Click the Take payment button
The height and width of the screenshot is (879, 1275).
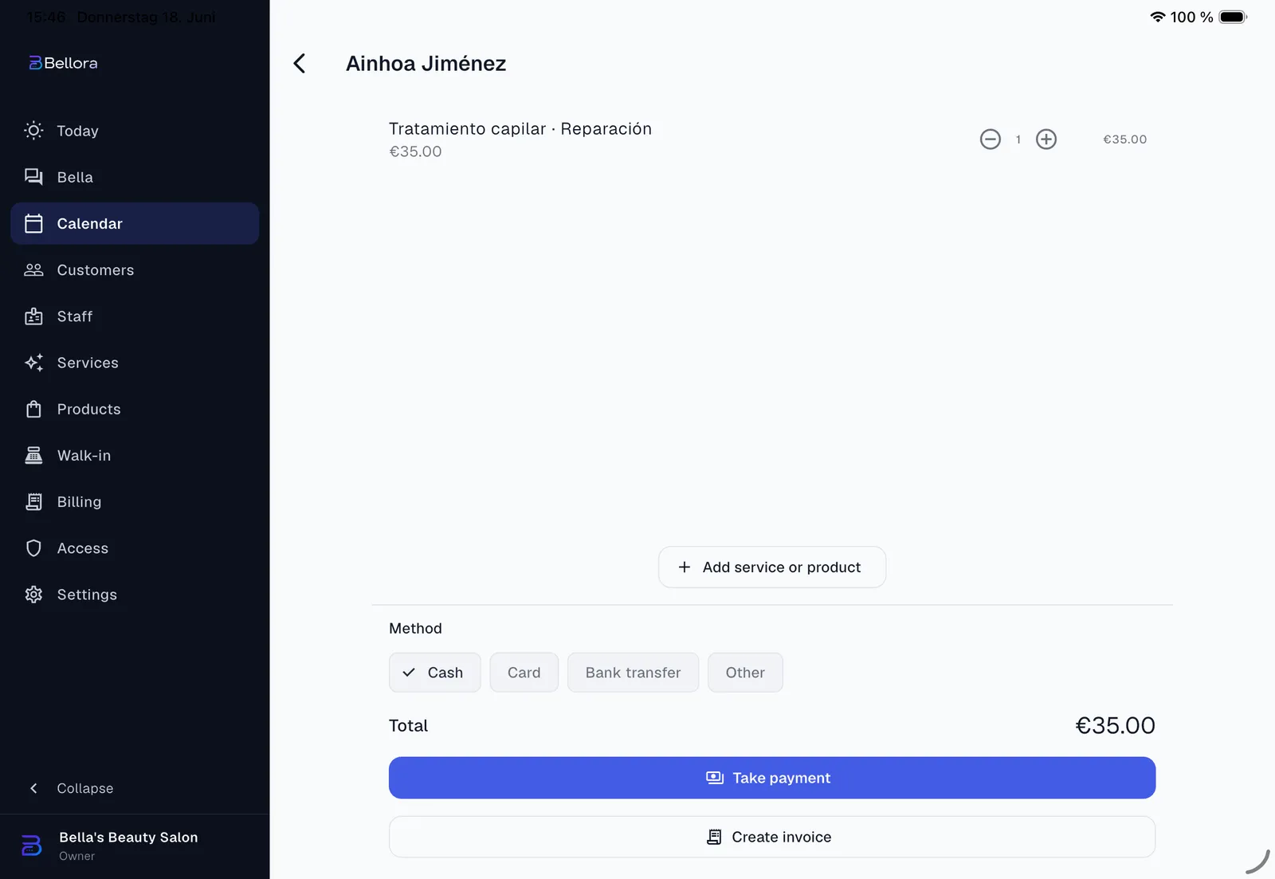772,778
